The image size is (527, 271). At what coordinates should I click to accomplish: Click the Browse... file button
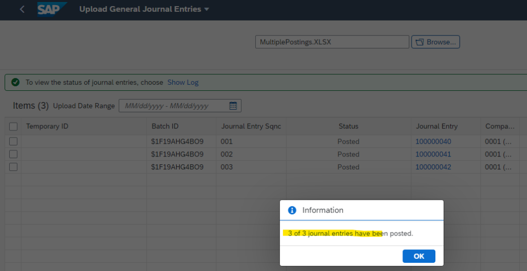tap(435, 42)
